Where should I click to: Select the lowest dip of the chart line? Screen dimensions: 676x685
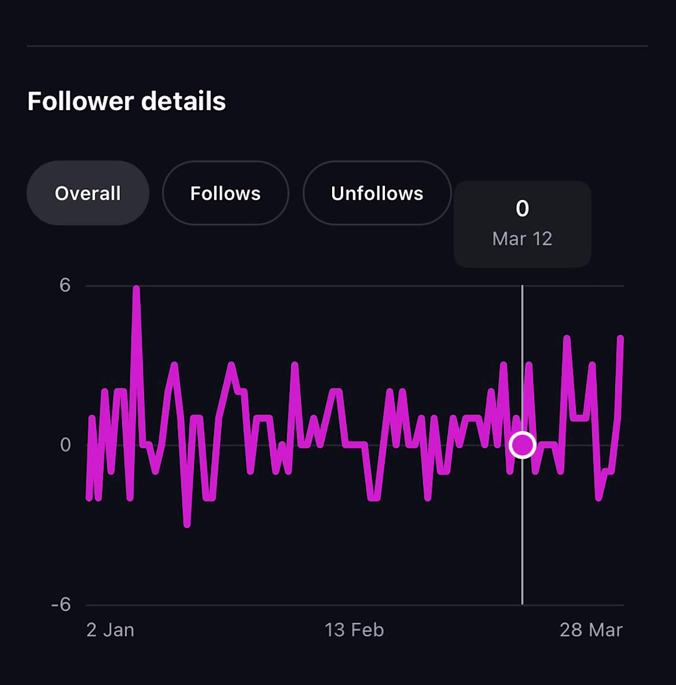pos(187,523)
